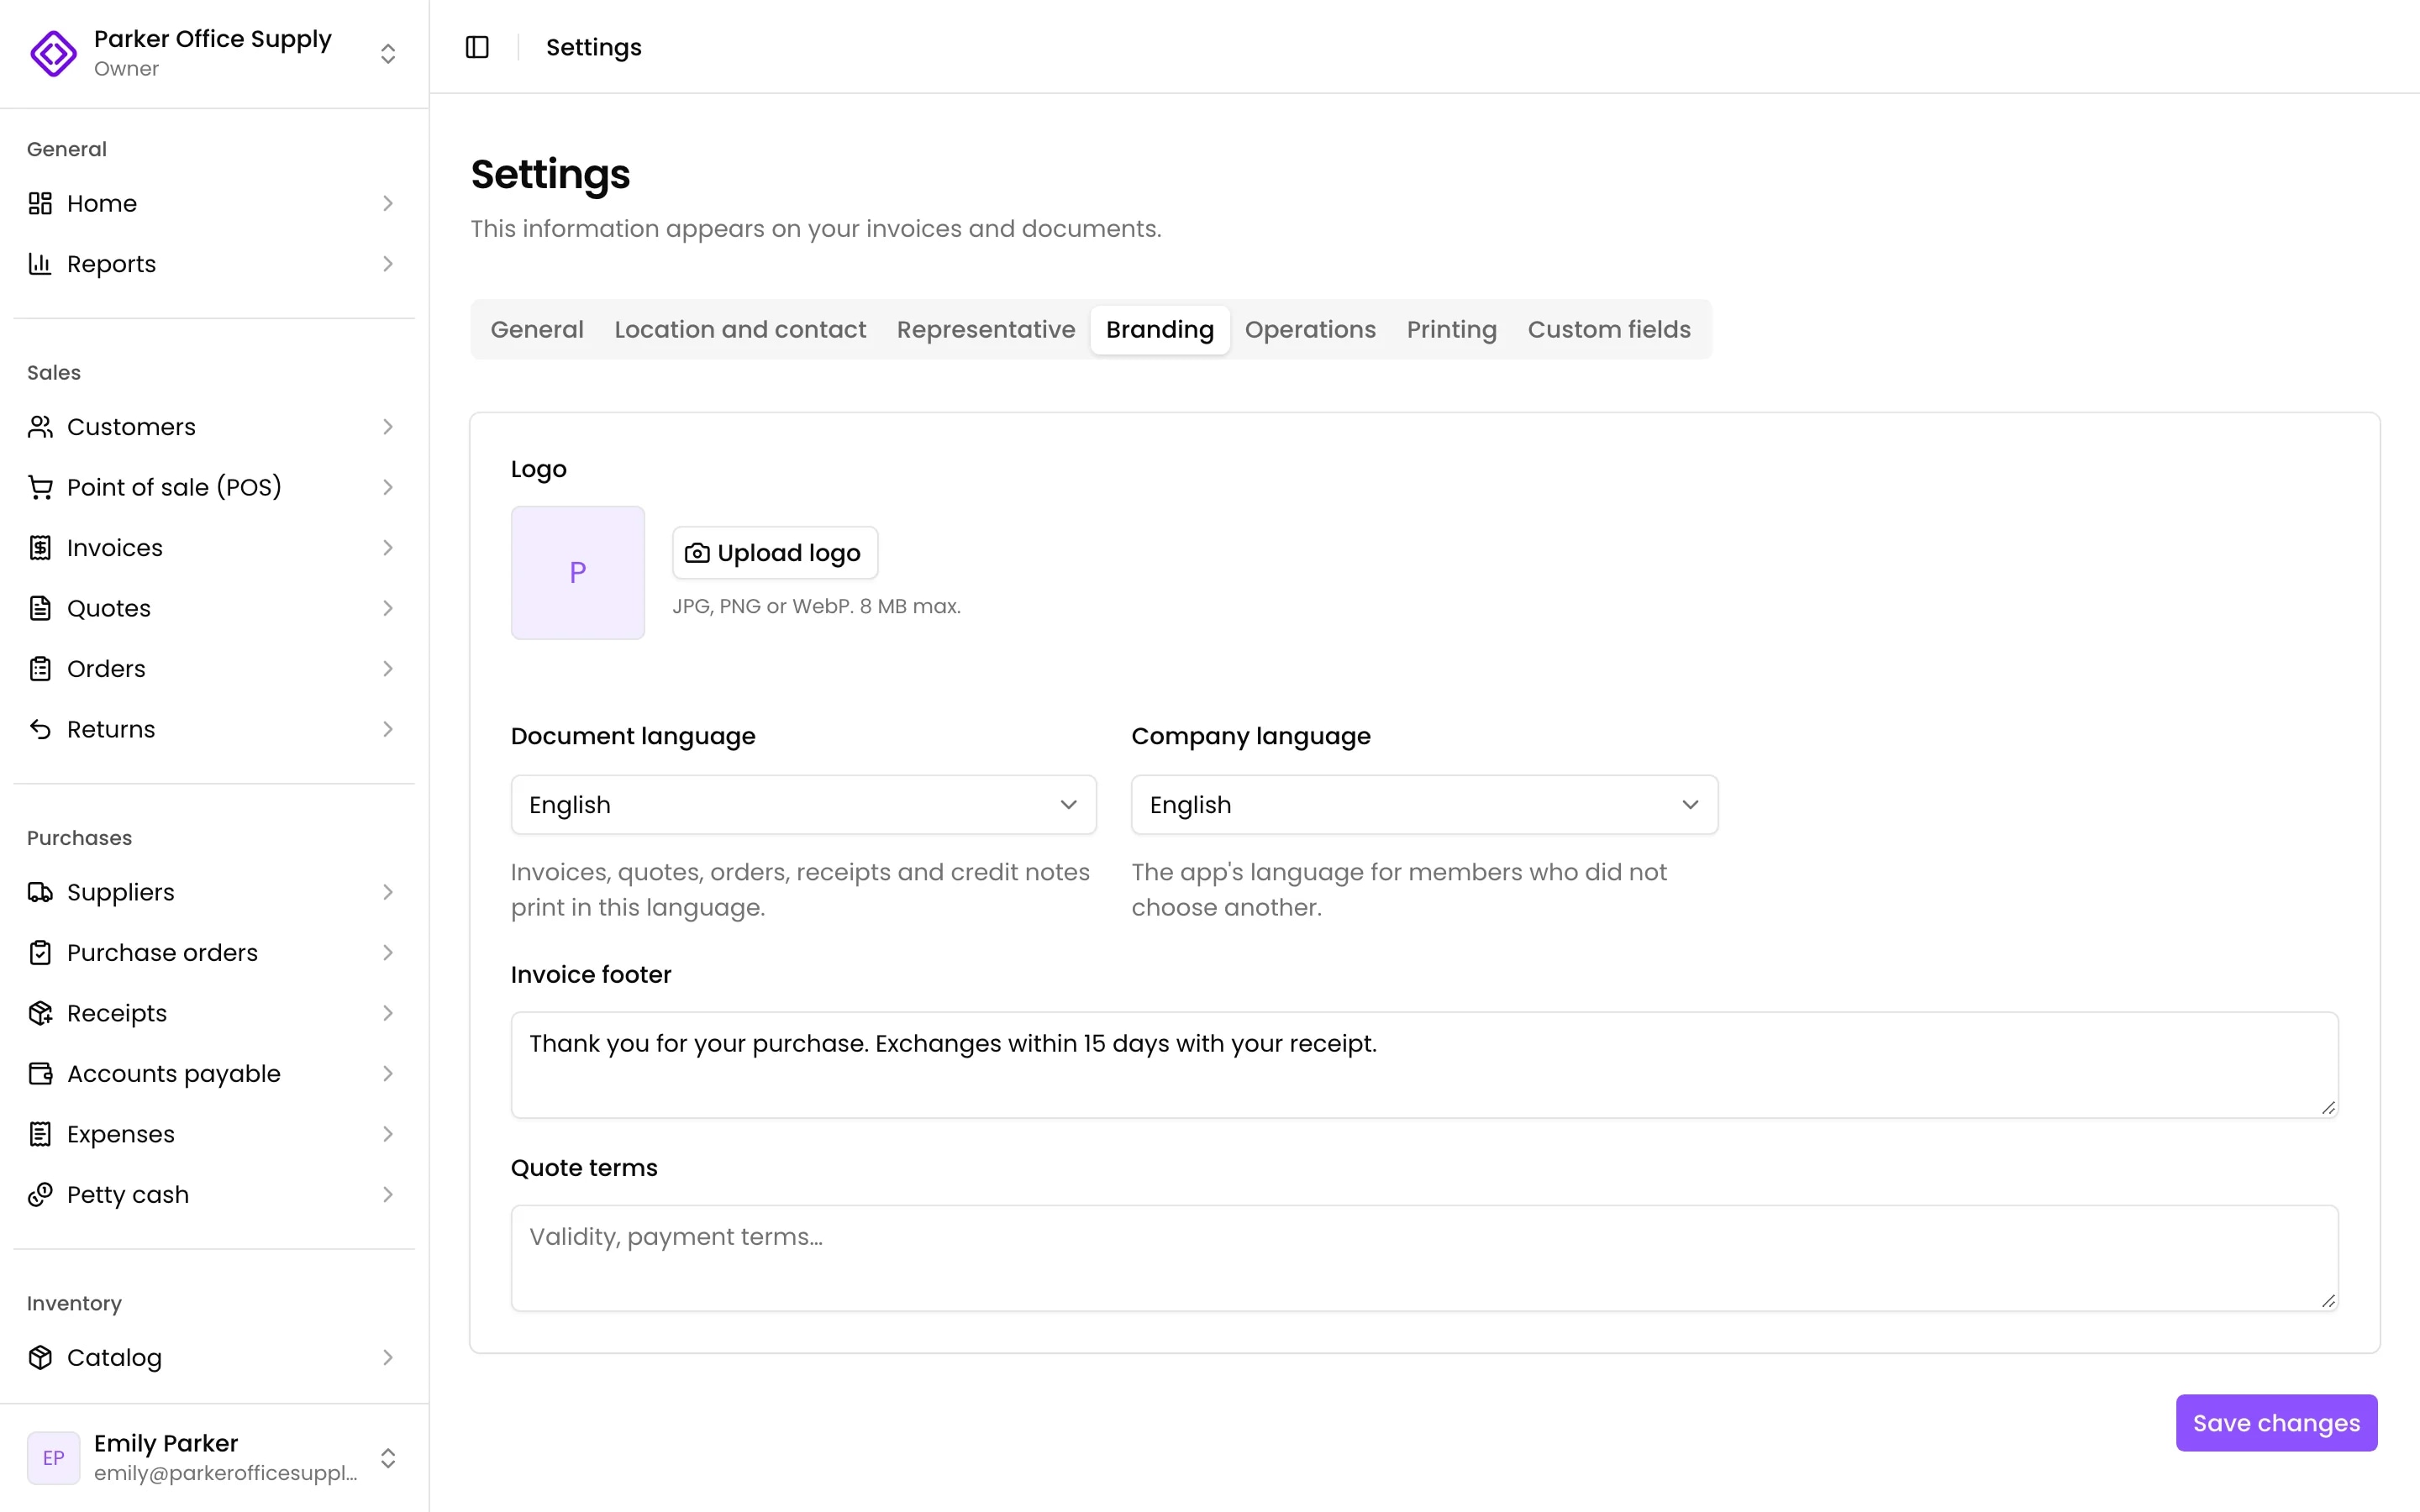Toggle the sidebar panel icon
This screenshot has height=1512, width=2420.
coord(477,47)
